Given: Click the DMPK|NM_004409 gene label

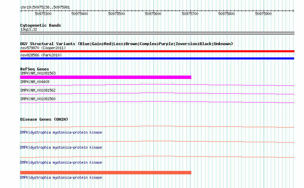Looking at the screenshot, I should [35, 82].
